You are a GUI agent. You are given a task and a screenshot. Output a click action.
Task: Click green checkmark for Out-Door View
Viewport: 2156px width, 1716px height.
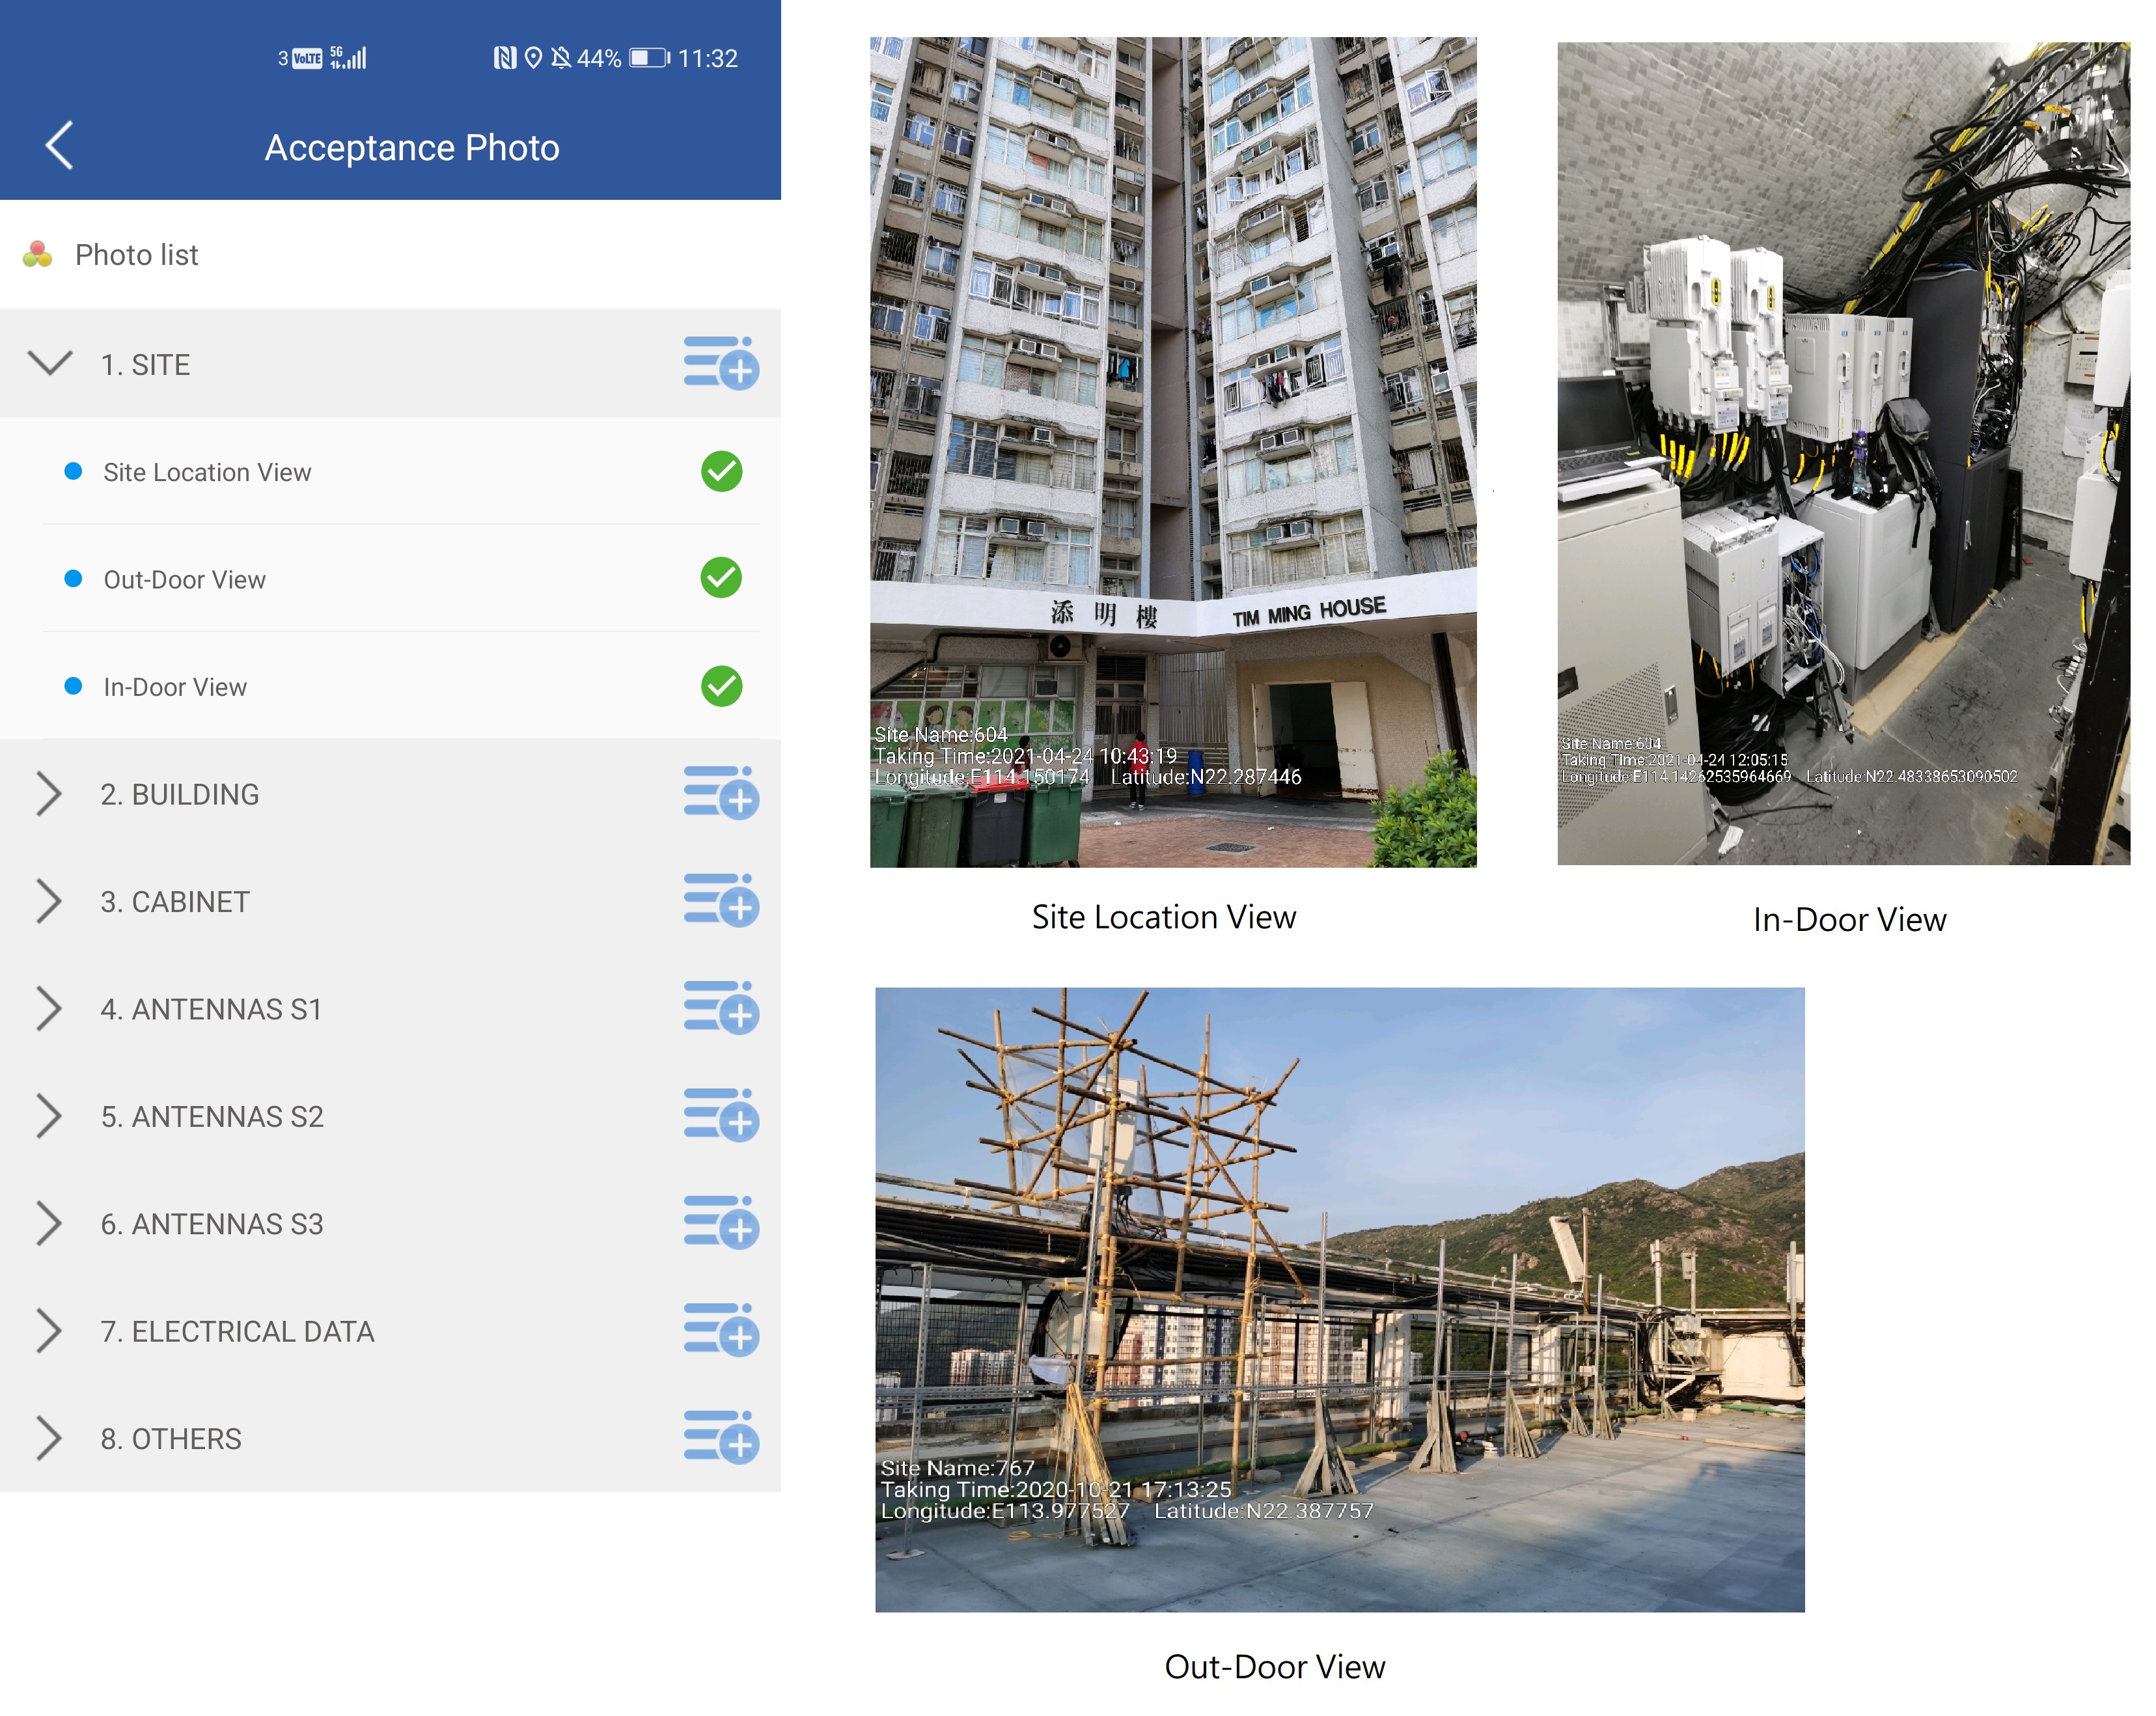coord(721,578)
